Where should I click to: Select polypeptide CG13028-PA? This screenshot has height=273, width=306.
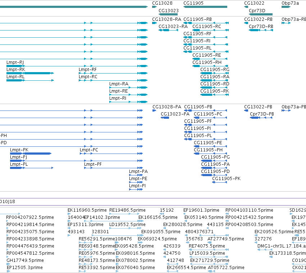click(167, 107)
